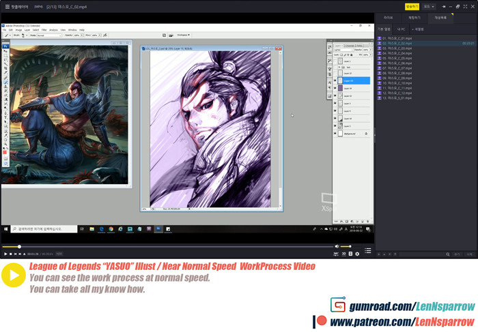Hide the purple-filled layer
This screenshot has width=478, height=332.
[335, 88]
